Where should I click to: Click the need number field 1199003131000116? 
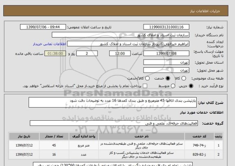tap(166, 27)
